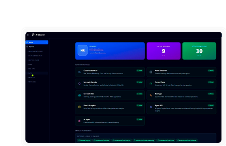This screenshot has width=226, height=146.
Task: Click Active badge on Cloud Architecture card
Action: tap(140, 70)
